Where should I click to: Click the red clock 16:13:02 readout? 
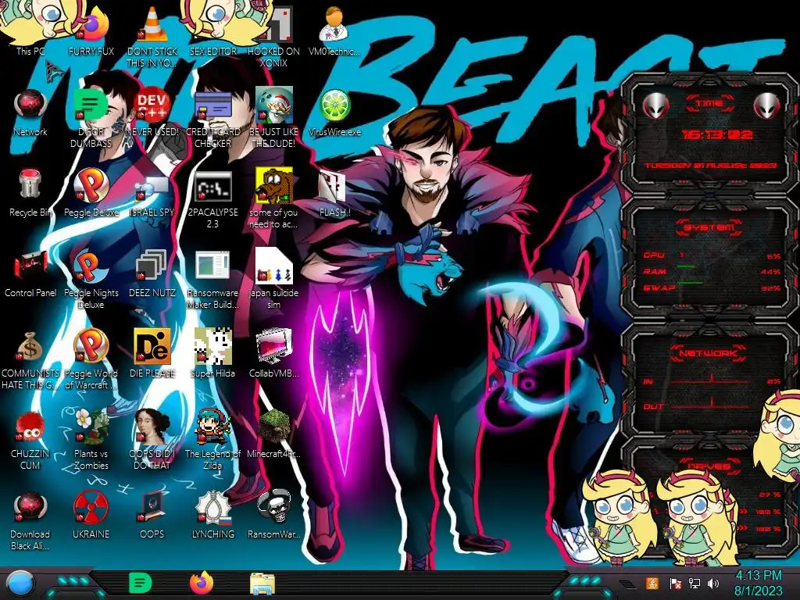(718, 134)
